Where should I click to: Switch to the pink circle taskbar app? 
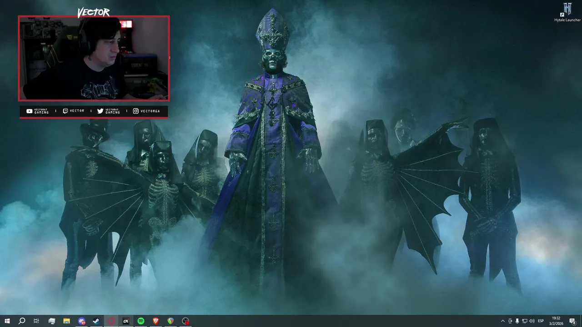111,321
